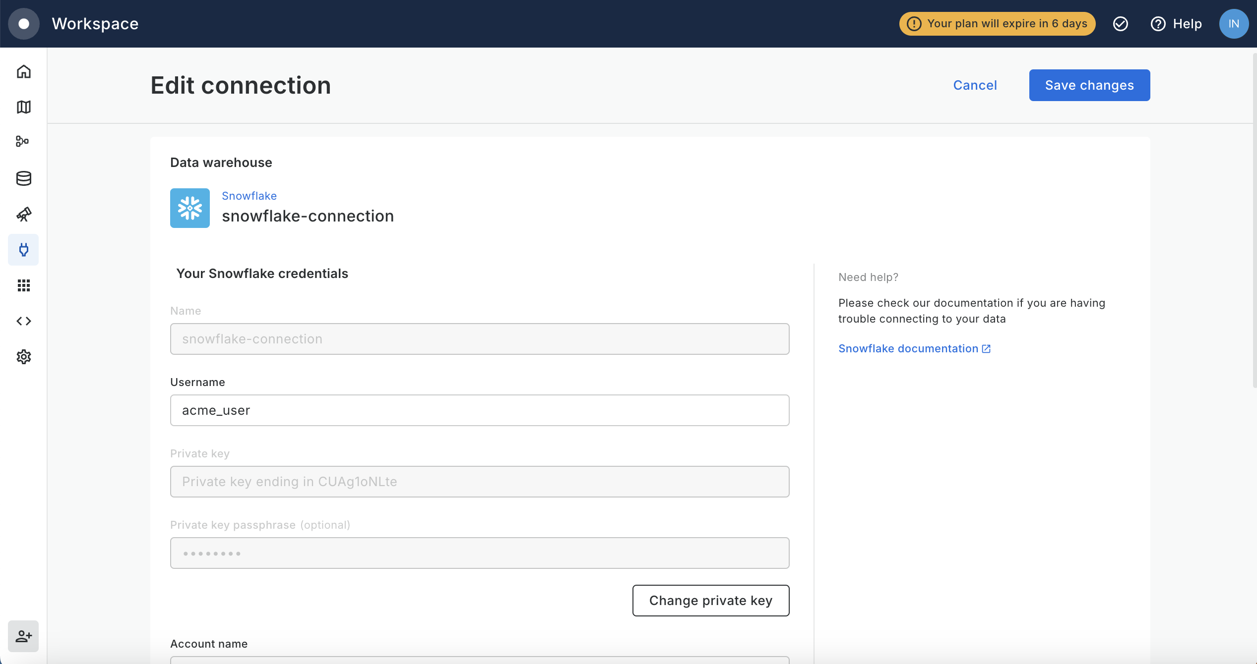Viewport: 1257px width, 664px height.
Task: Click the map icon in sidebar
Action: point(23,107)
